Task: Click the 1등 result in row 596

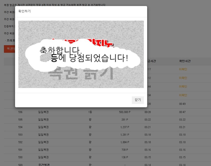Action: (90, 112)
